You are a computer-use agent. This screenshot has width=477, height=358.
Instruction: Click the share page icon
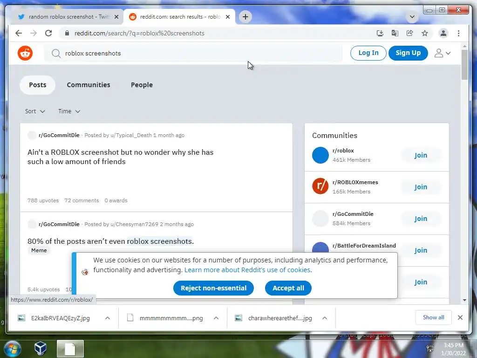tap(410, 33)
